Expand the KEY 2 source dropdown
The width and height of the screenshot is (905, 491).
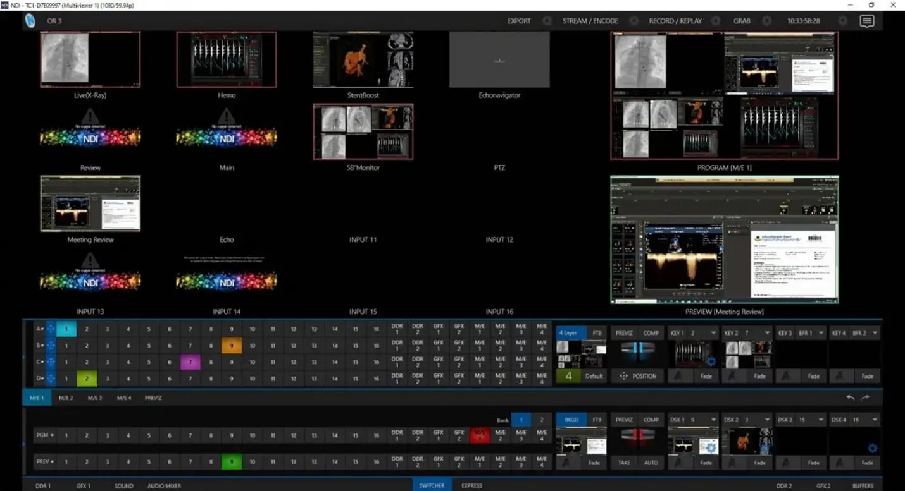(767, 333)
